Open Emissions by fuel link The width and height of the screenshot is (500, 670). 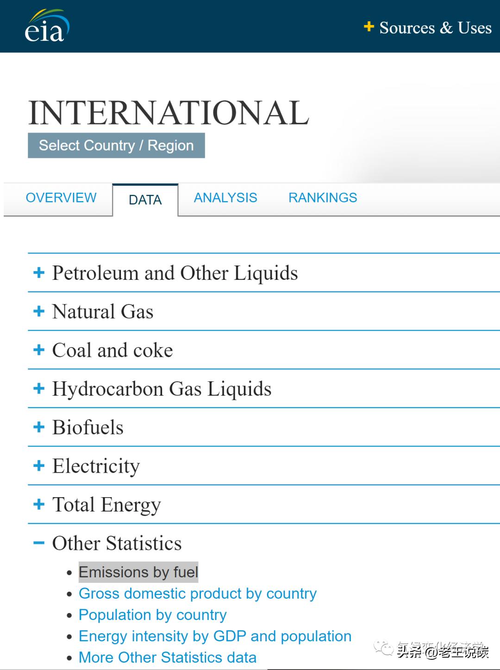pos(138,572)
